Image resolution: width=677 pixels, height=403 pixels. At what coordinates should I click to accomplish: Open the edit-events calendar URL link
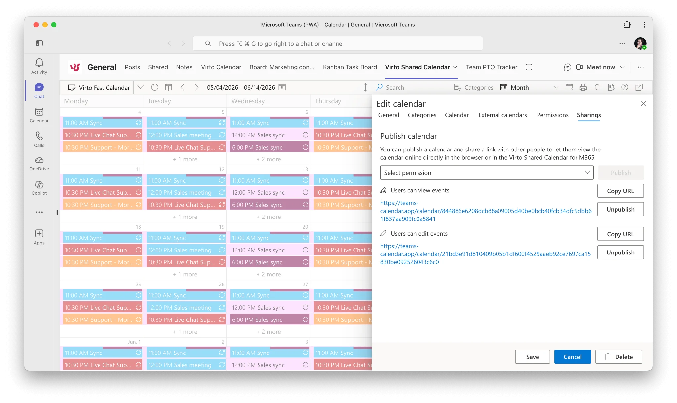point(485,254)
